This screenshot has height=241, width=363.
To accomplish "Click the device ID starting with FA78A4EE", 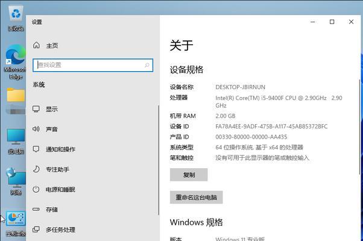I will (x=271, y=127).
